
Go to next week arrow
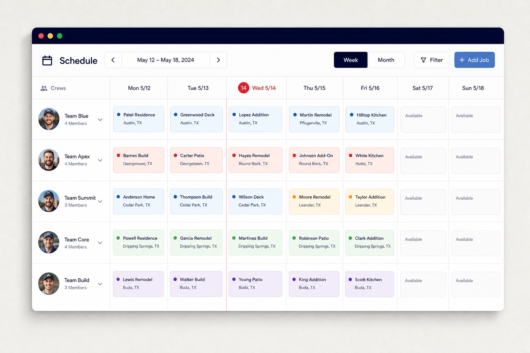tap(218, 60)
